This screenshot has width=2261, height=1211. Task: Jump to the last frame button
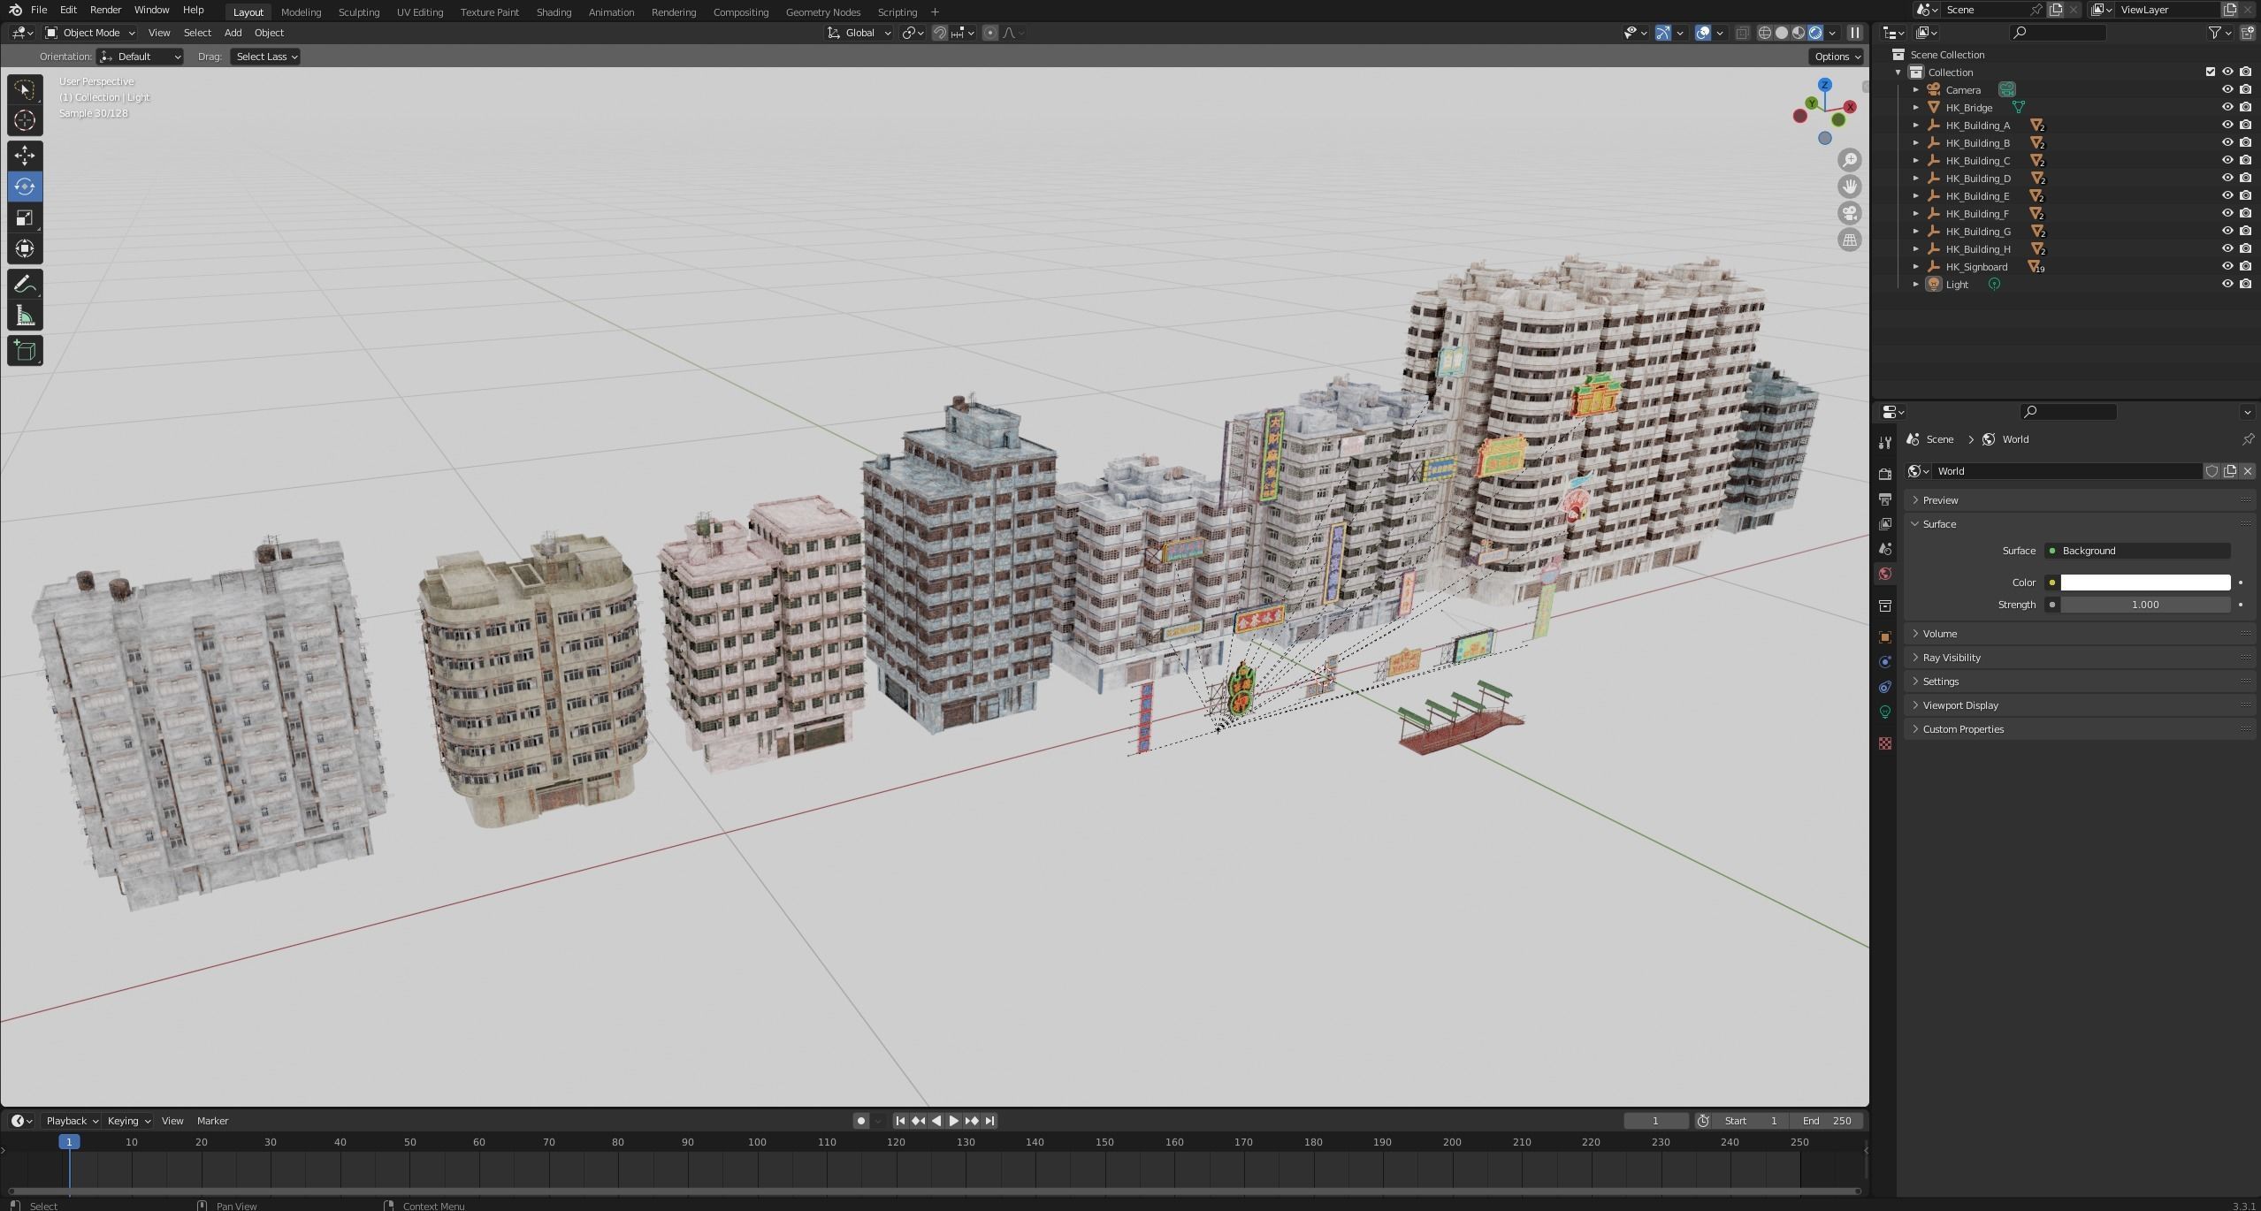click(989, 1121)
